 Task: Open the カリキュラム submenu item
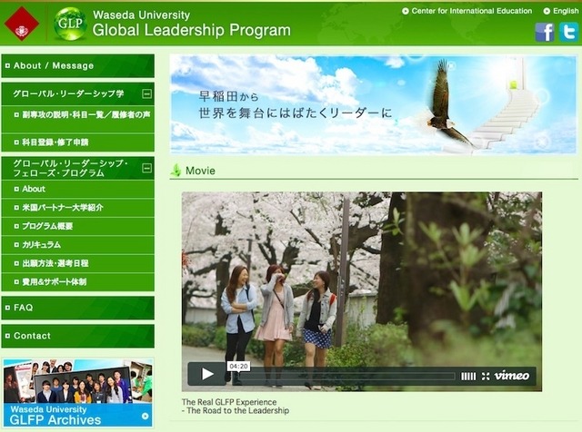click(x=78, y=245)
